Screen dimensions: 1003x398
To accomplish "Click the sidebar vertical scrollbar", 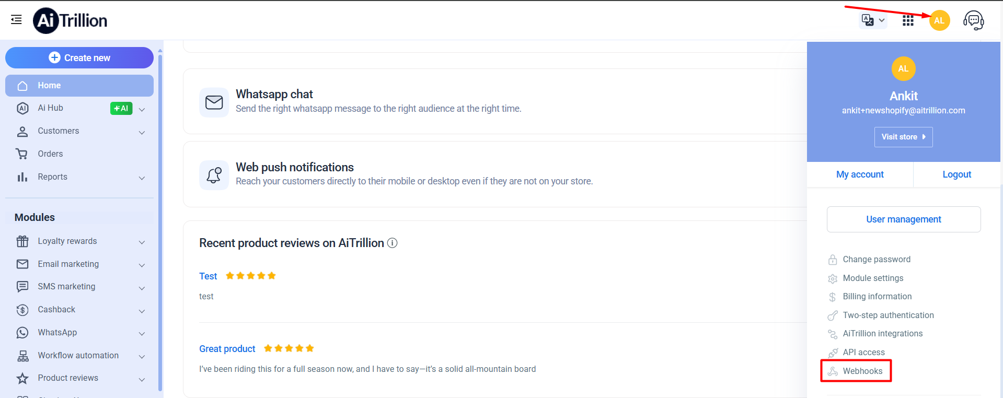I will pyautogui.click(x=160, y=219).
